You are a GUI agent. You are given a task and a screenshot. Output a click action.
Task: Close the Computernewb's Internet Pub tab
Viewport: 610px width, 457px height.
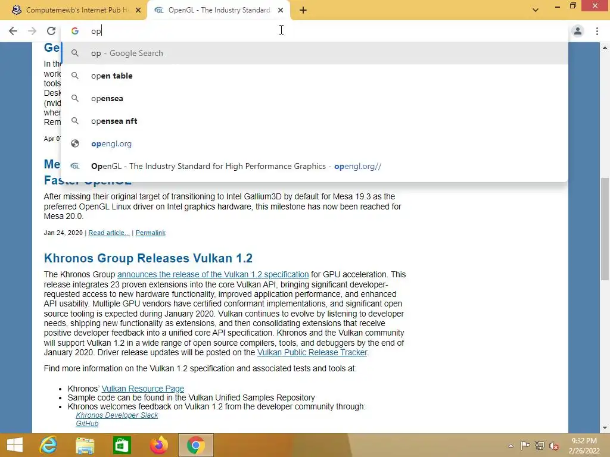[x=138, y=11]
